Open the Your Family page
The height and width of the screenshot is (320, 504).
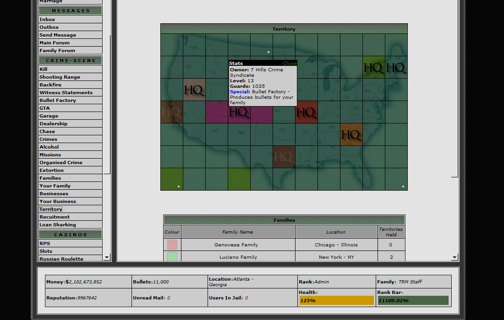pos(55,186)
